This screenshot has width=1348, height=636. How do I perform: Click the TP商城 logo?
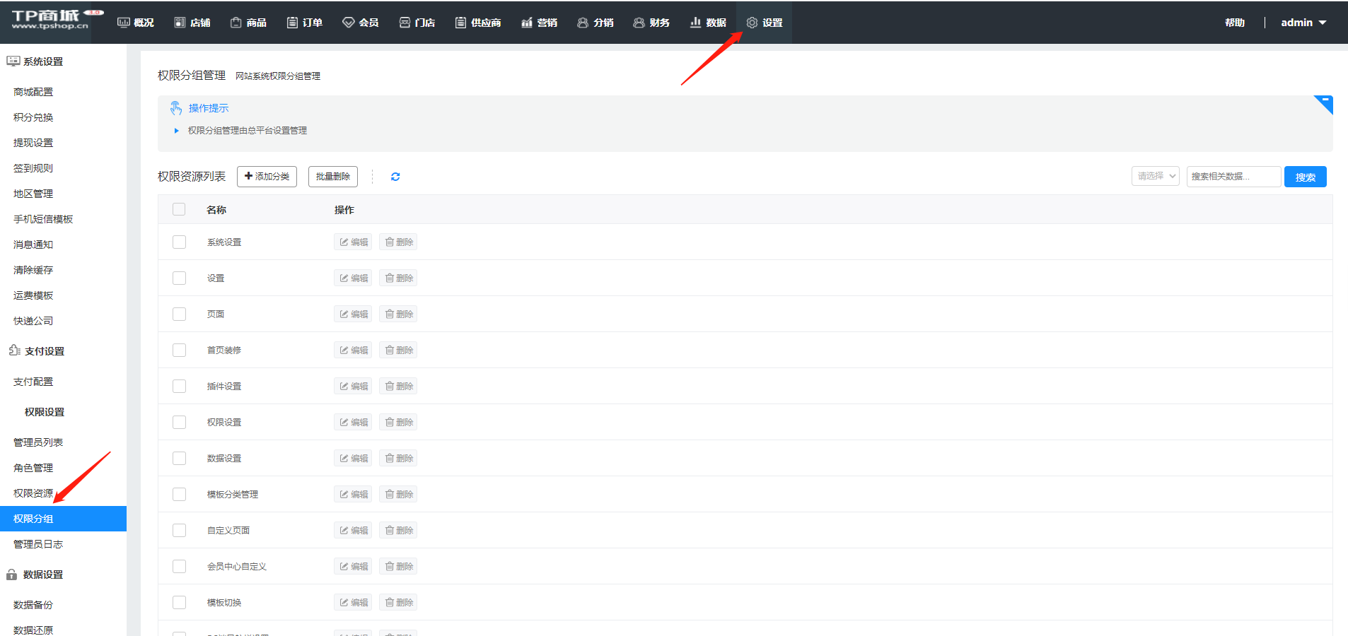(51, 20)
